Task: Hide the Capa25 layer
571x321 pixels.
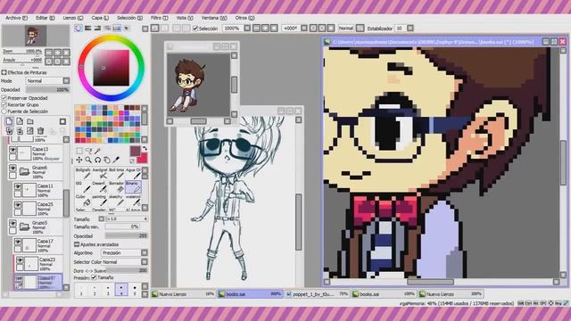Action: [x=18, y=205]
